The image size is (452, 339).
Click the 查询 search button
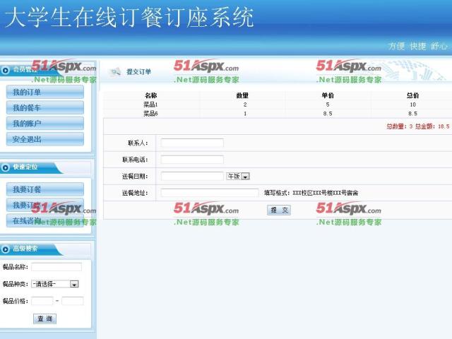pos(44,319)
